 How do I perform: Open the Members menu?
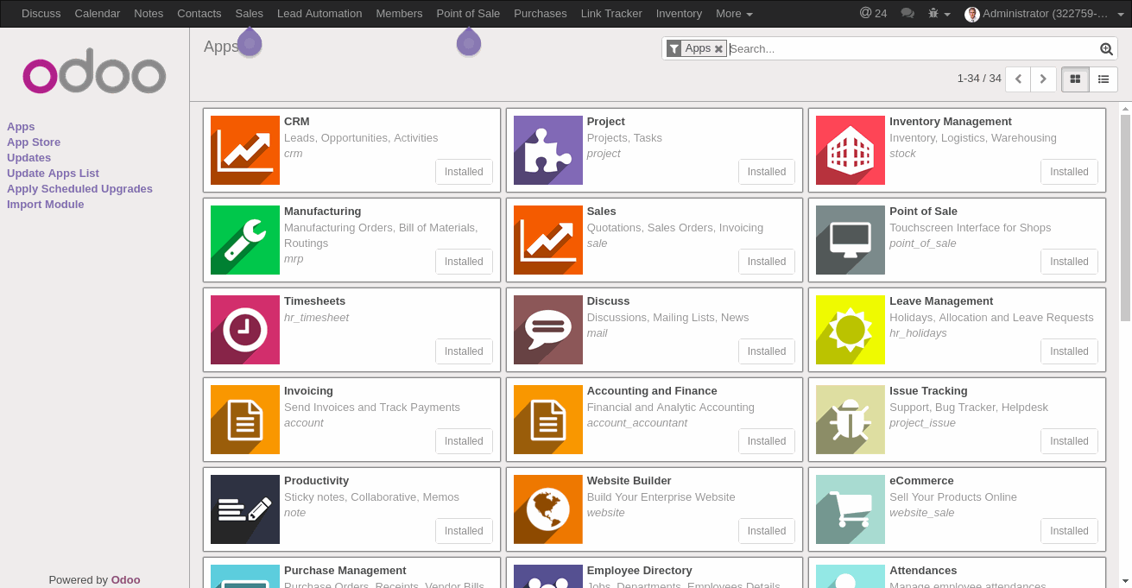click(x=400, y=14)
